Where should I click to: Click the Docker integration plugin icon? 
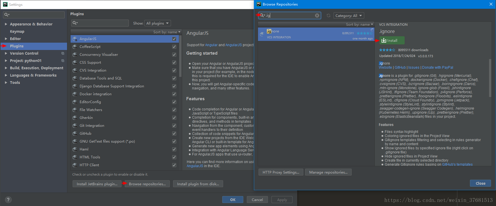coord(75,94)
